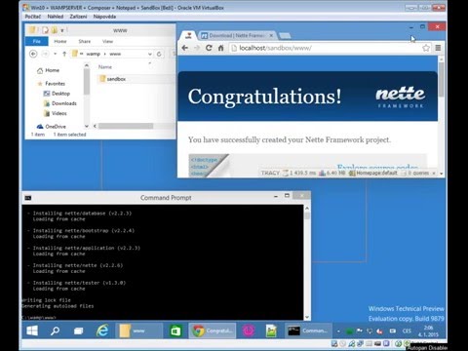Open the Windows Store taskbar icon
The width and height of the screenshot is (468, 351).
click(175, 331)
